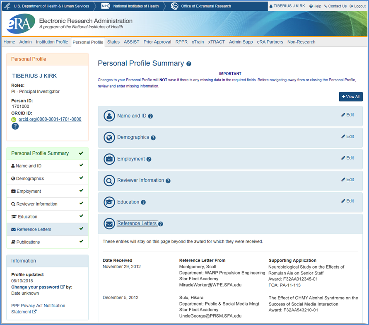369x325 pixels.
Task: Edit the Reviewer Information section
Action: (x=347, y=179)
